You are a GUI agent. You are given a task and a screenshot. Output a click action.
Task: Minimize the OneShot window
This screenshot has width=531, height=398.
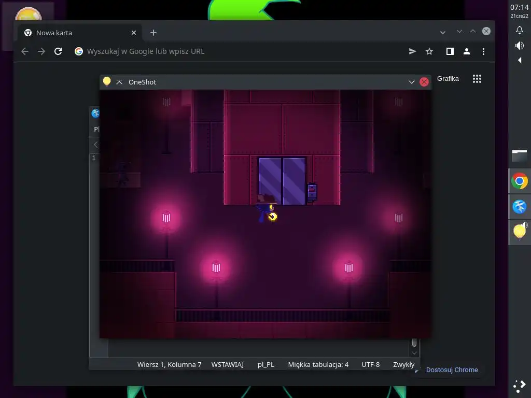(411, 82)
